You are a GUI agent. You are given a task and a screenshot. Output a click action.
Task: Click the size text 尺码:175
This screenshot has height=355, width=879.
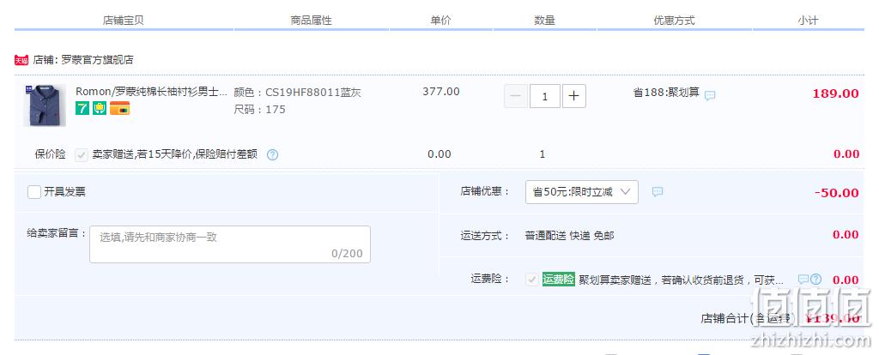point(259,110)
